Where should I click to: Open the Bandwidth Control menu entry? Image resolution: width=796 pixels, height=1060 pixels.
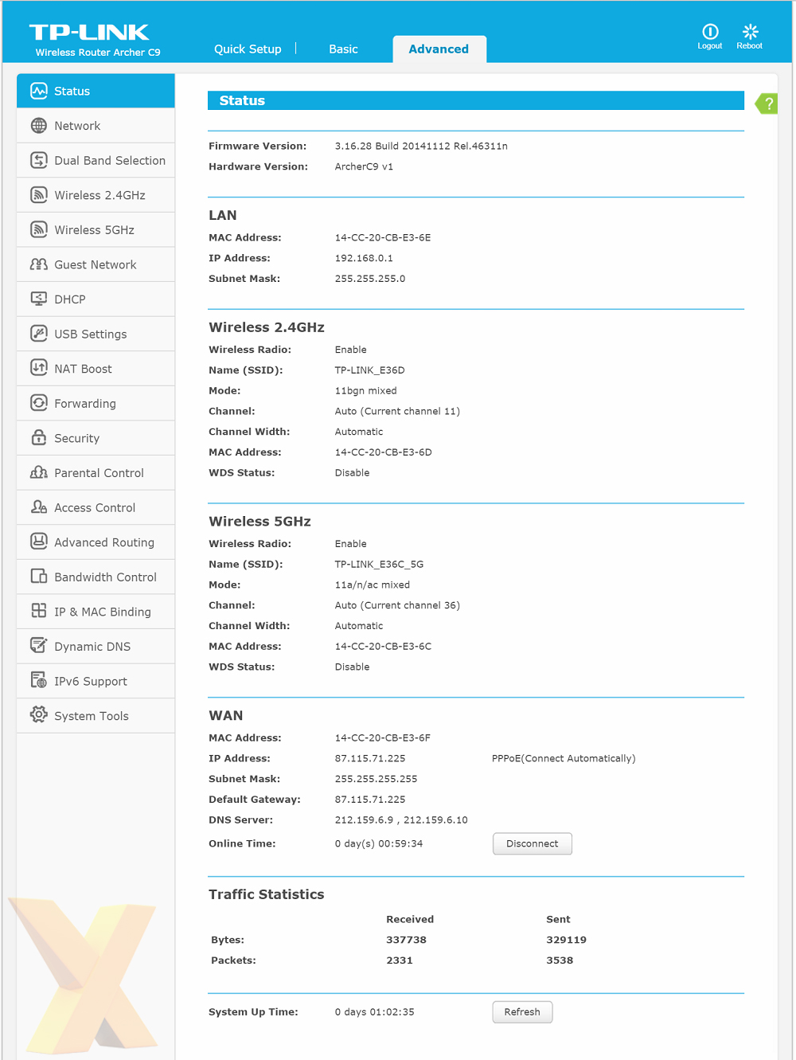[x=96, y=577]
